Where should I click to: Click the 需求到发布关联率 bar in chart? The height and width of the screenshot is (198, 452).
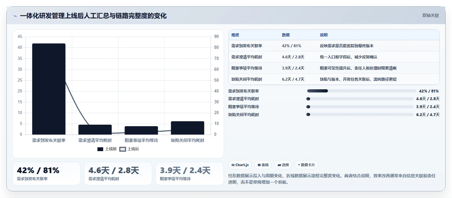(49, 89)
